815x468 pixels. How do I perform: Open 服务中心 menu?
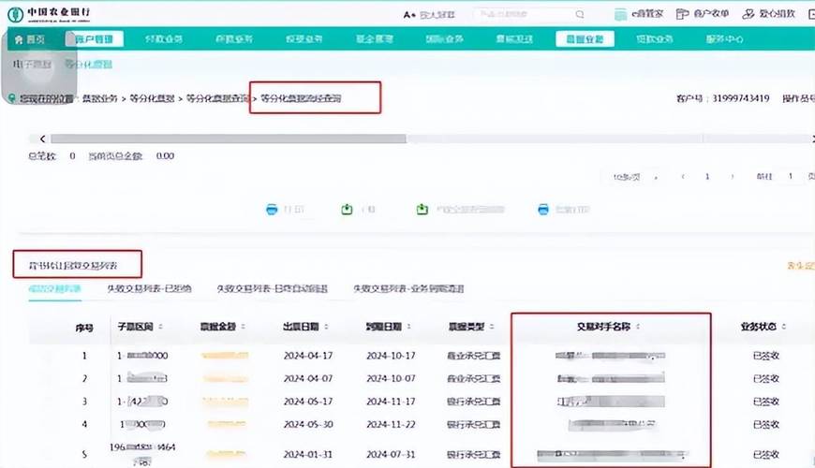pyautogui.click(x=724, y=39)
